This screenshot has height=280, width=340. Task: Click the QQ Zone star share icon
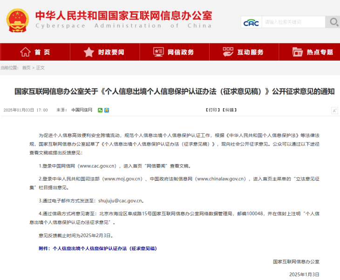tap(107, 110)
